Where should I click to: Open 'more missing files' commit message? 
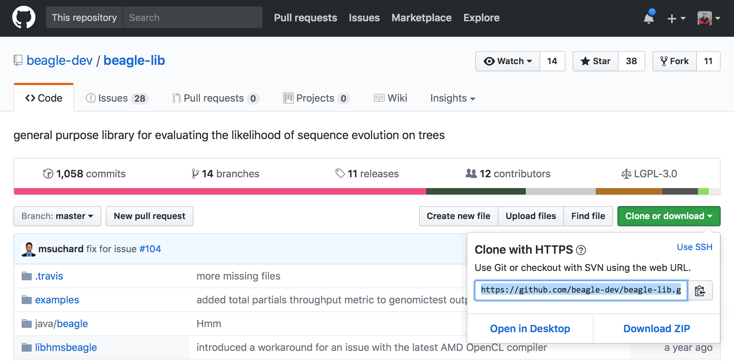[x=239, y=276]
